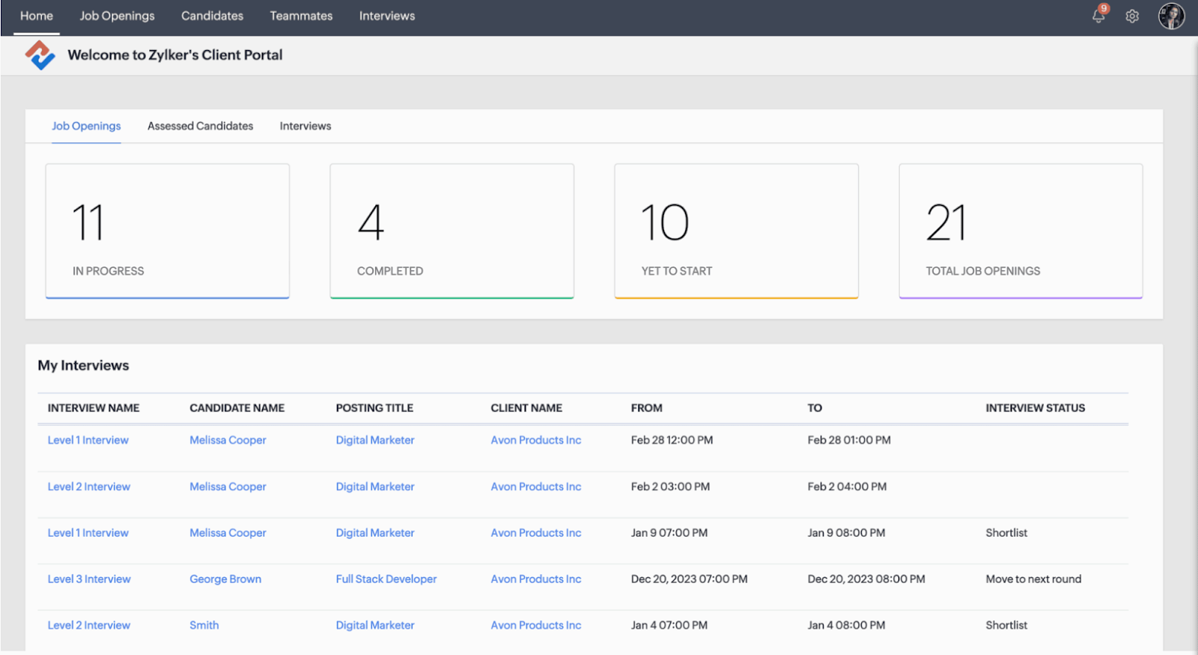Open the settings gear icon
This screenshot has width=1198, height=655.
click(1132, 16)
